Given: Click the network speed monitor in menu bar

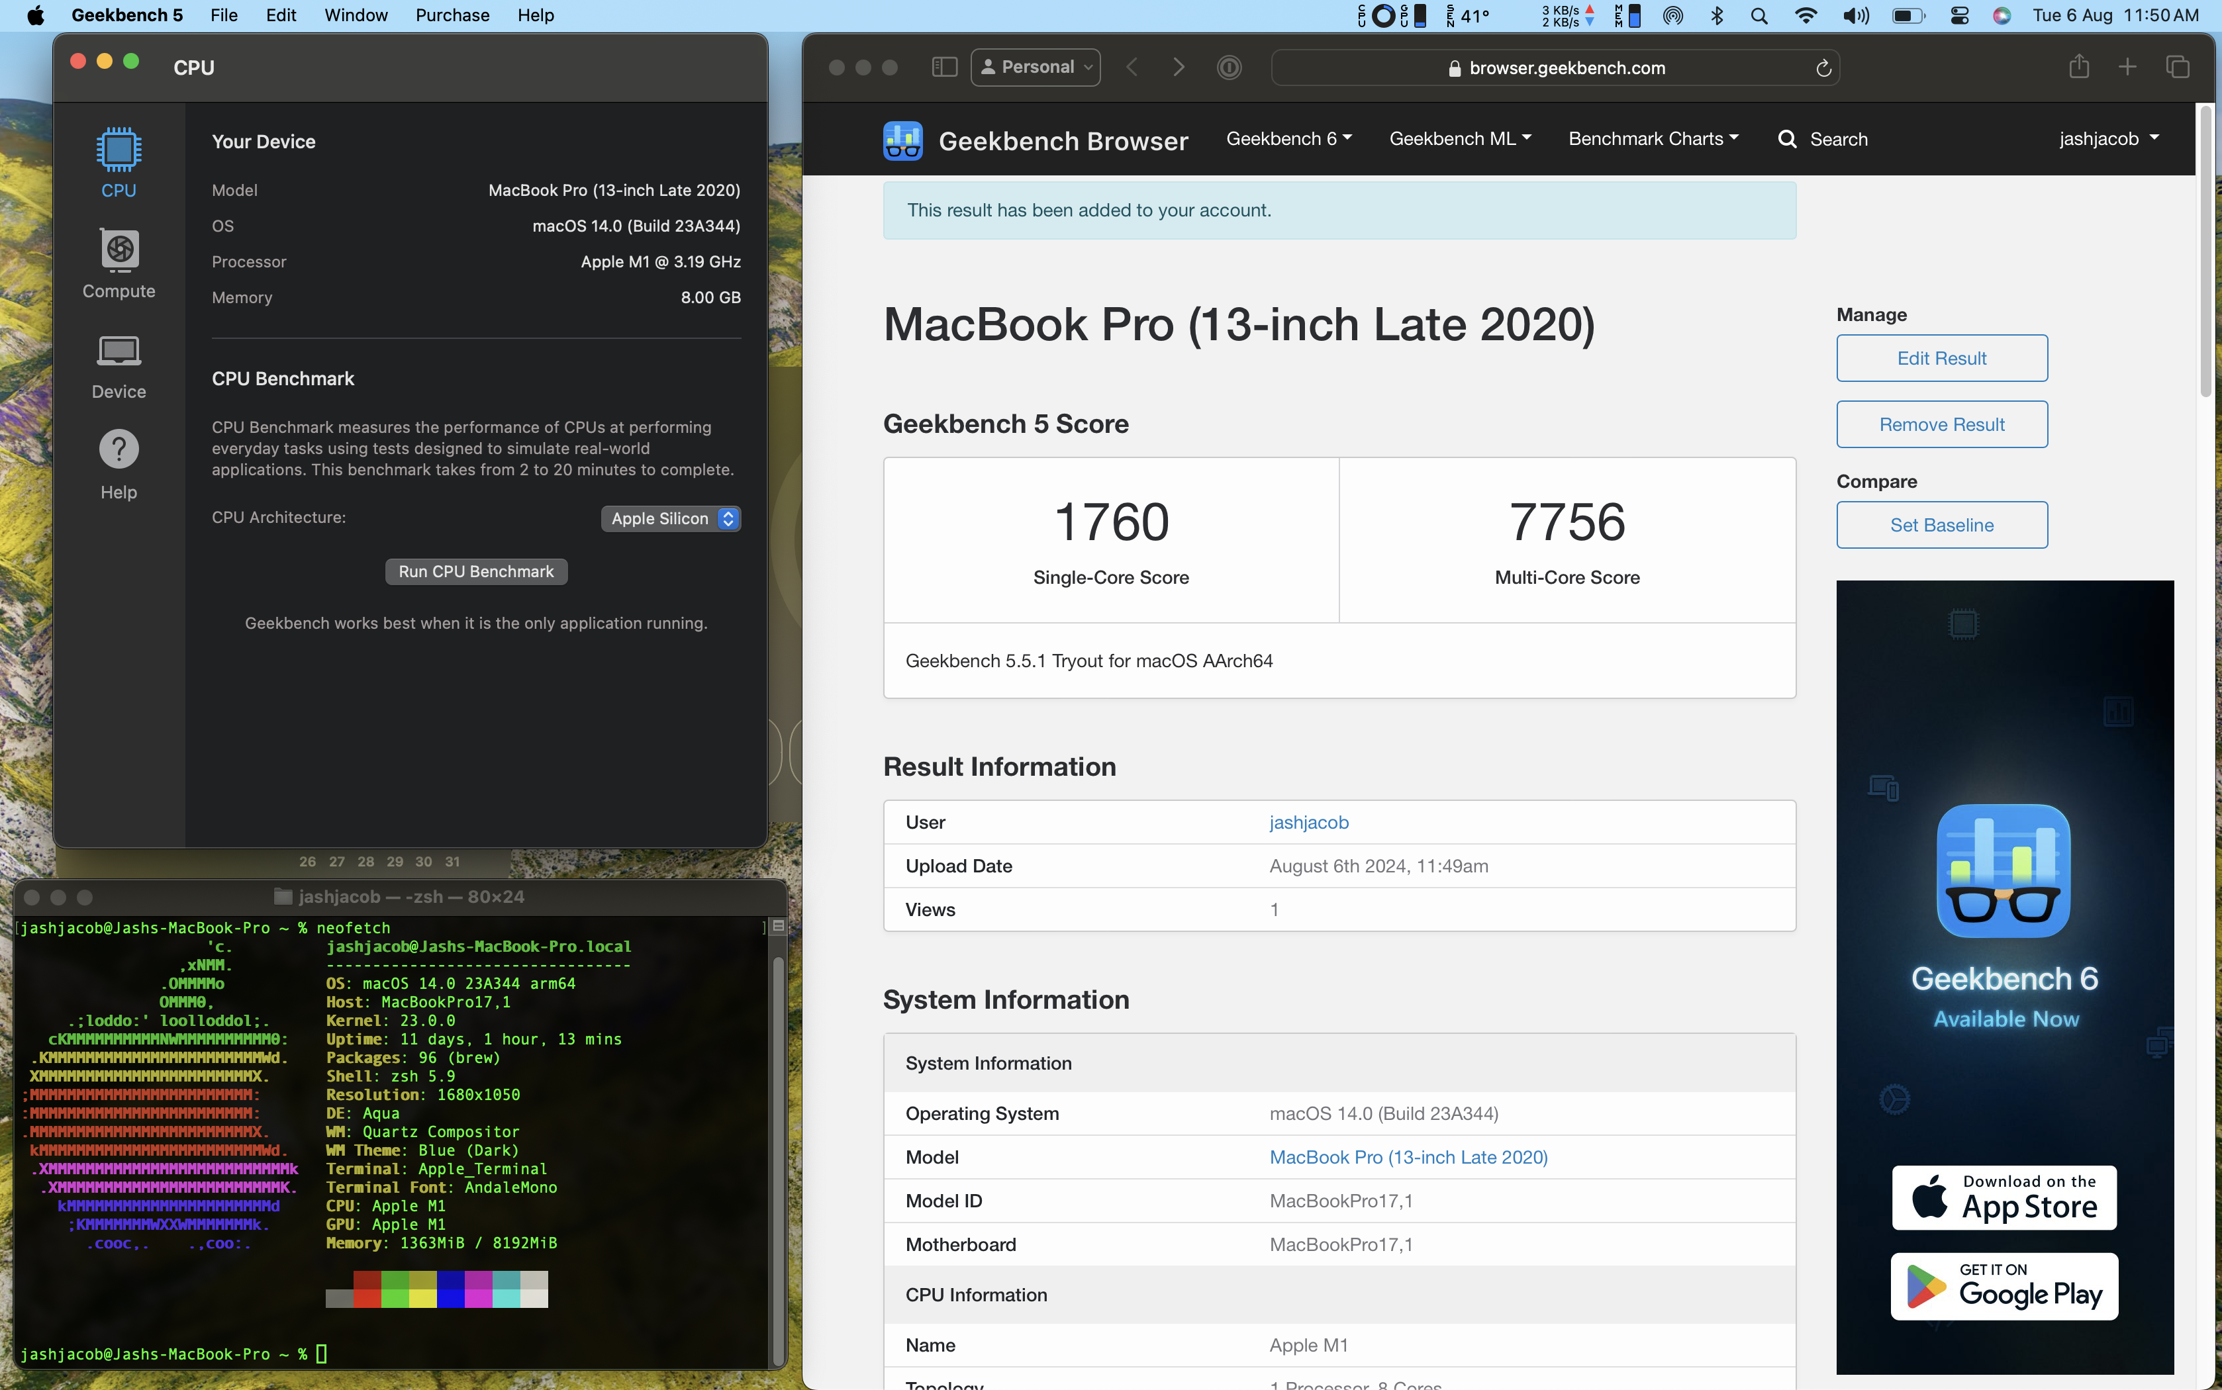Looking at the screenshot, I should (1569, 16).
